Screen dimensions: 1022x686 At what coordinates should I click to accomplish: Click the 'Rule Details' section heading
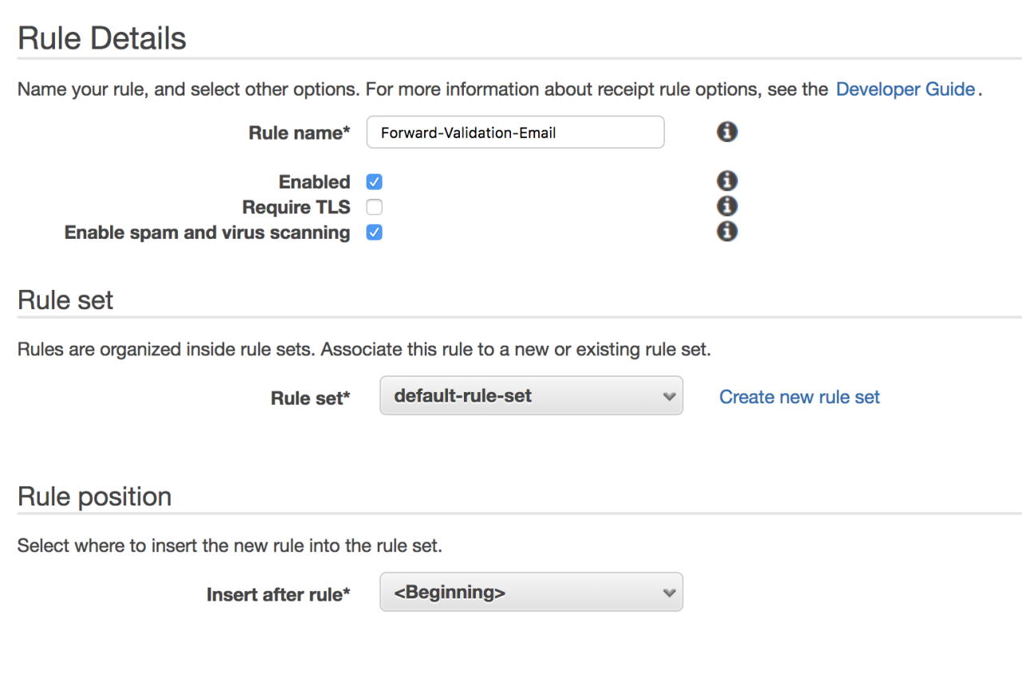point(101,38)
